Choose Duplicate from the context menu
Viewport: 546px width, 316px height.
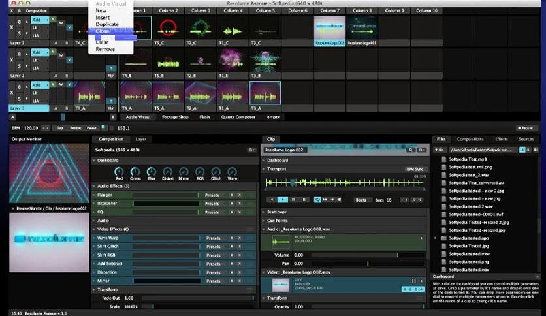(107, 24)
